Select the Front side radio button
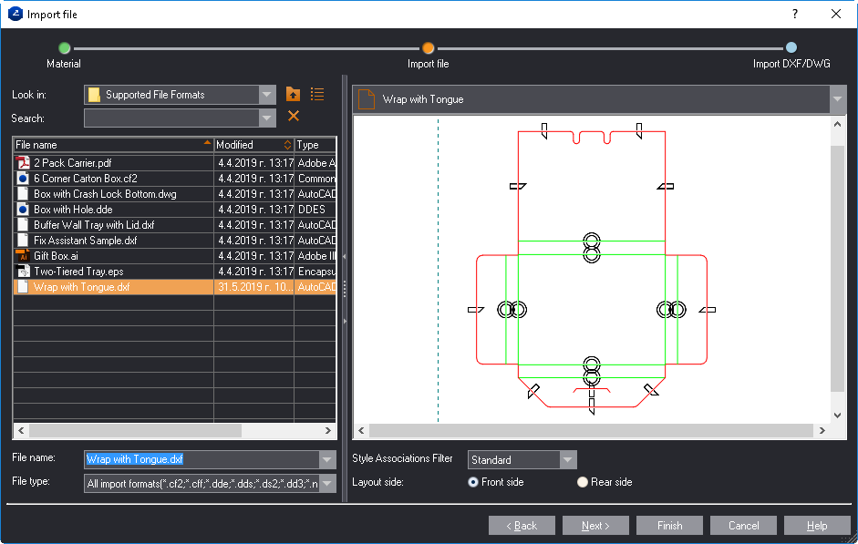 [x=473, y=482]
